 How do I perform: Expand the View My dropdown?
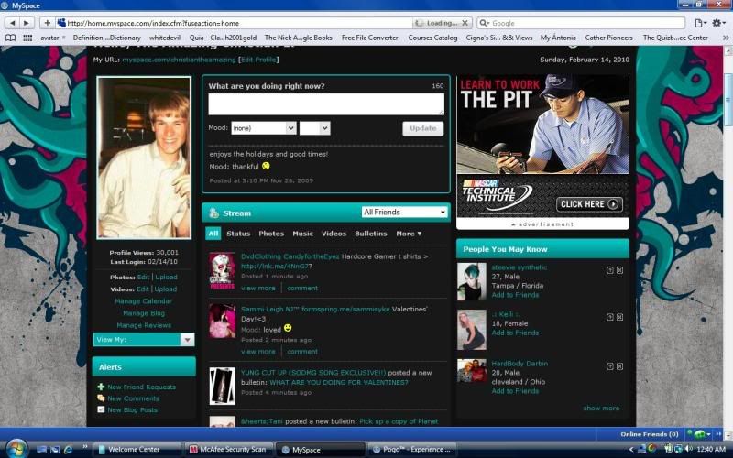tap(144, 340)
